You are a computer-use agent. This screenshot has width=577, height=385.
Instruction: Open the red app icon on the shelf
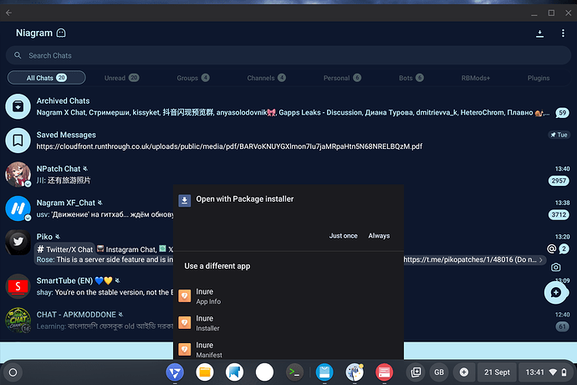pyautogui.click(x=384, y=372)
